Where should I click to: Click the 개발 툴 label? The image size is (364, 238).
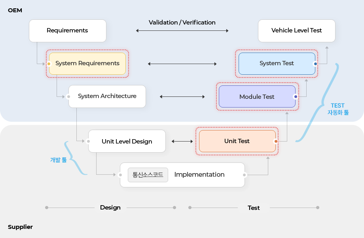pyautogui.click(x=59, y=160)
